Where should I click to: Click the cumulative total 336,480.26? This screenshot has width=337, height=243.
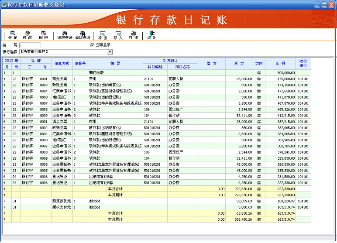point(239,219)
